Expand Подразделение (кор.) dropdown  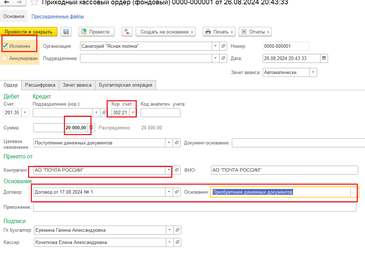point(97,112)
